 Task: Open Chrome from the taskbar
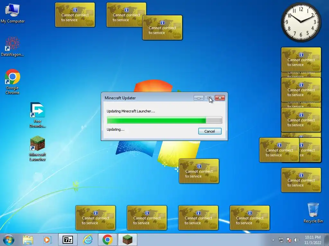pos(107,240)
